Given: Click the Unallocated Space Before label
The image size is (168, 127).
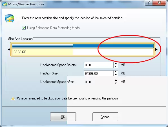Looking at the screenshot, I should click(x=58, y=65).
